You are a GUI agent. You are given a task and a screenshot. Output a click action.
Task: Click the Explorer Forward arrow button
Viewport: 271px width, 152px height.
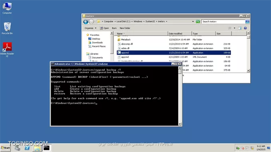point(91,22)
